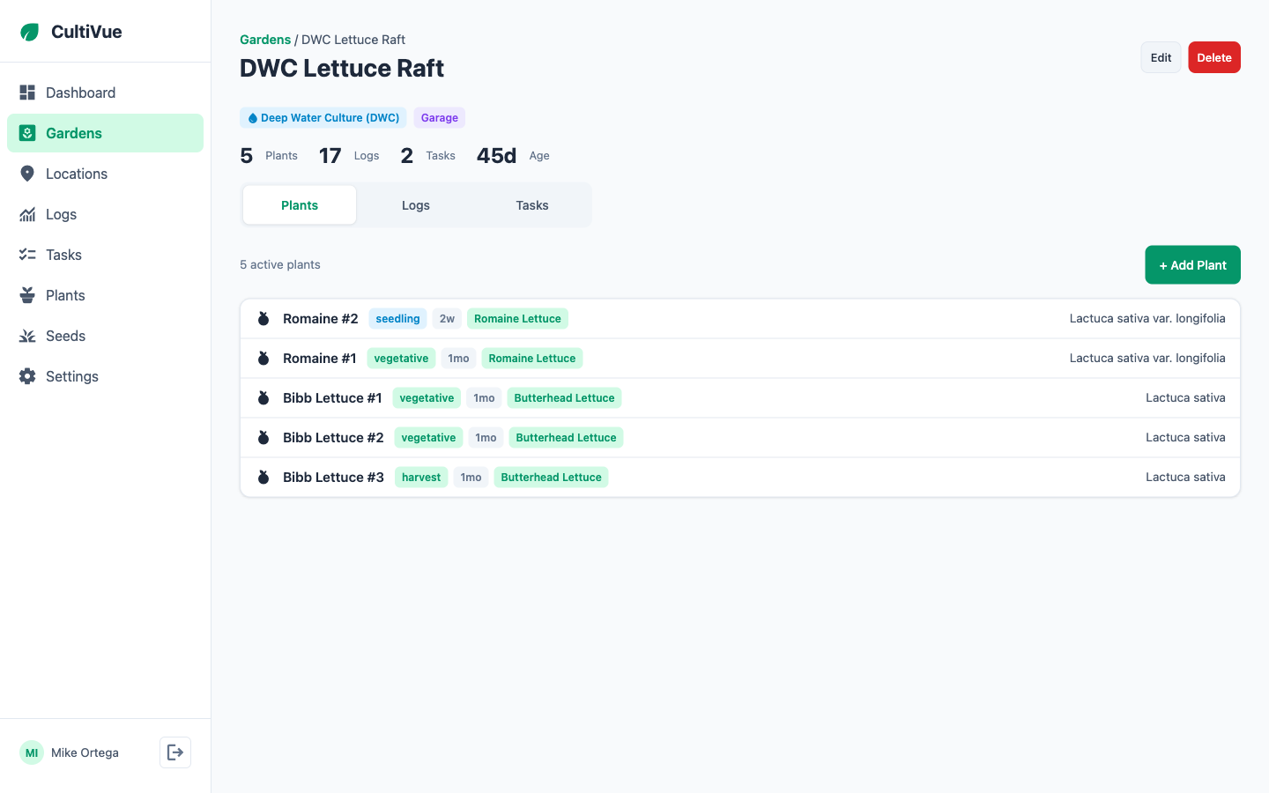1269x793 pixels.
Task: Click the logout icon beside Mike Ortega
Action: tap(175, 752)
